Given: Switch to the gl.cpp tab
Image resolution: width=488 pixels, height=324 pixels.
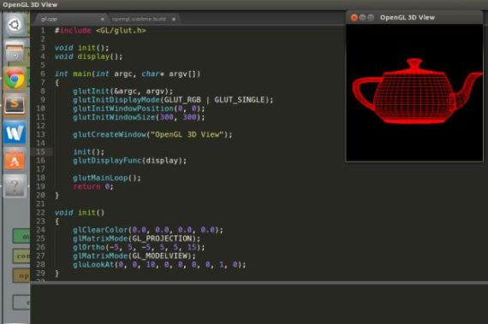Looking at the screenshot, I should (x=49, y=20).
